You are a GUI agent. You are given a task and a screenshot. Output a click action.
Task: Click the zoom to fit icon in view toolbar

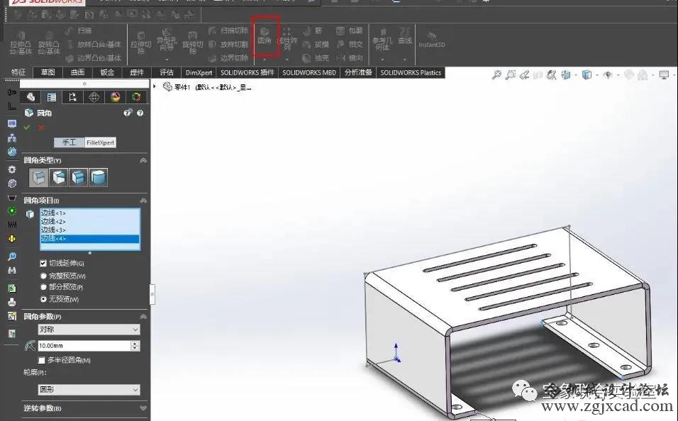[x=497, y=75]
